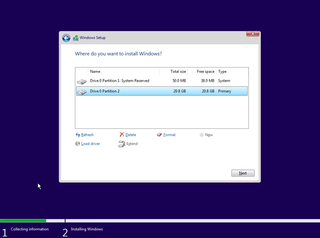The height and width of the screenshot is (238, 320).
Task: Click the red X Delete partition icon
Action: point(122,135)
